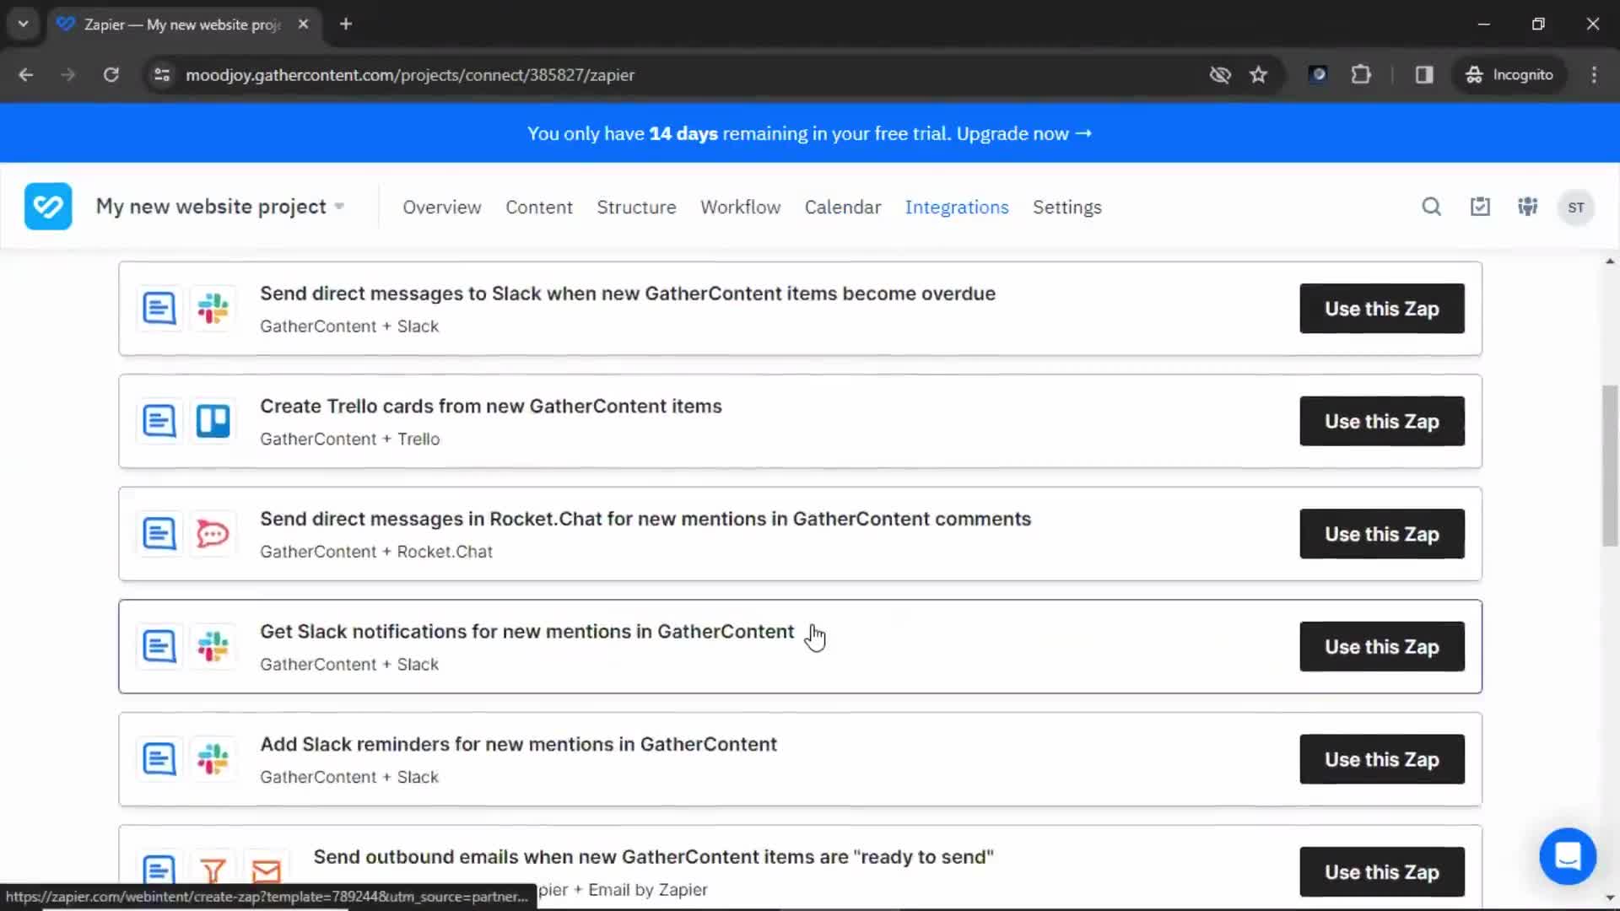Open the tasks checklist icon
Viewport: 1620px width, 911px height.
point(1480,207)
